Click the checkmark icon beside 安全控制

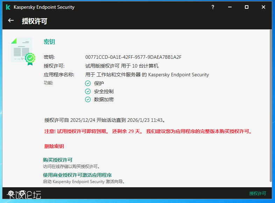tap(88, 91)
